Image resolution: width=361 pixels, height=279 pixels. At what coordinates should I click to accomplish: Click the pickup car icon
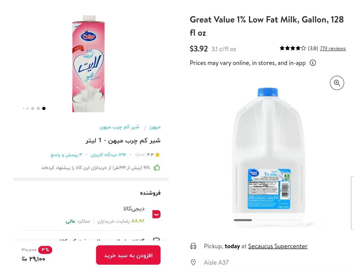coord(193,246)
